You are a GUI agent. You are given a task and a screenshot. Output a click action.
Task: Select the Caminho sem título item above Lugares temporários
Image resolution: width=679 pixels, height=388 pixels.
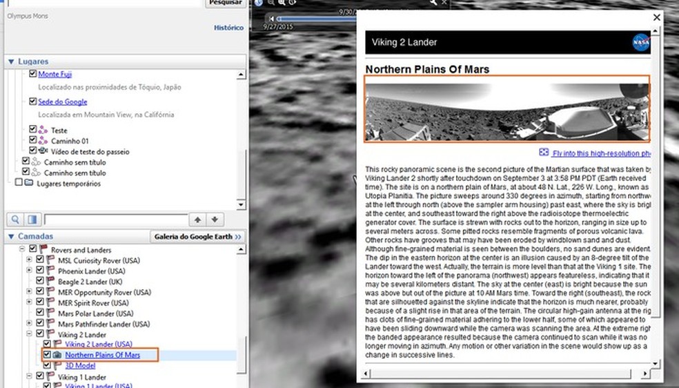coord(75,173)
